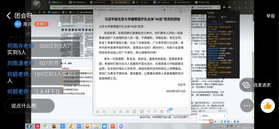Click the heart favorite icon in viewer
The width and height of the screenshot is (279, 129).
[104, 112]
